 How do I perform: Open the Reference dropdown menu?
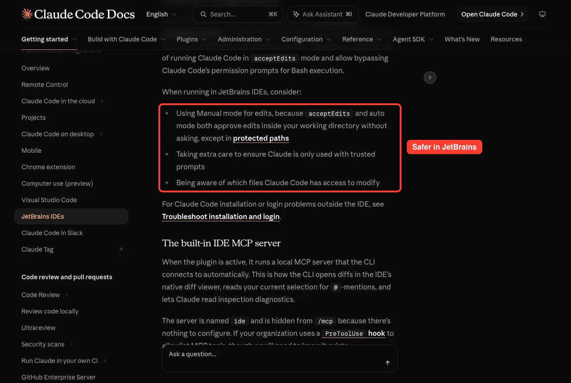tap(362, 39)
